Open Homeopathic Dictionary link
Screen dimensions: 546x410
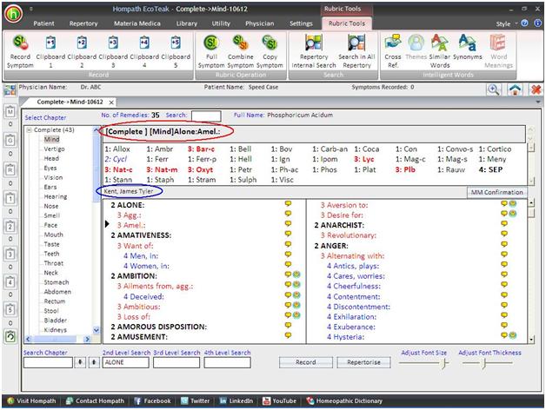pyautogui.click(x=344, y=401)
